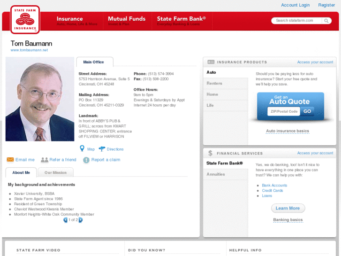The width and height of the screenshot is (341, 256).
Task: Click the 'Internet 24 hours per day' text
Action: pos(155,105)
